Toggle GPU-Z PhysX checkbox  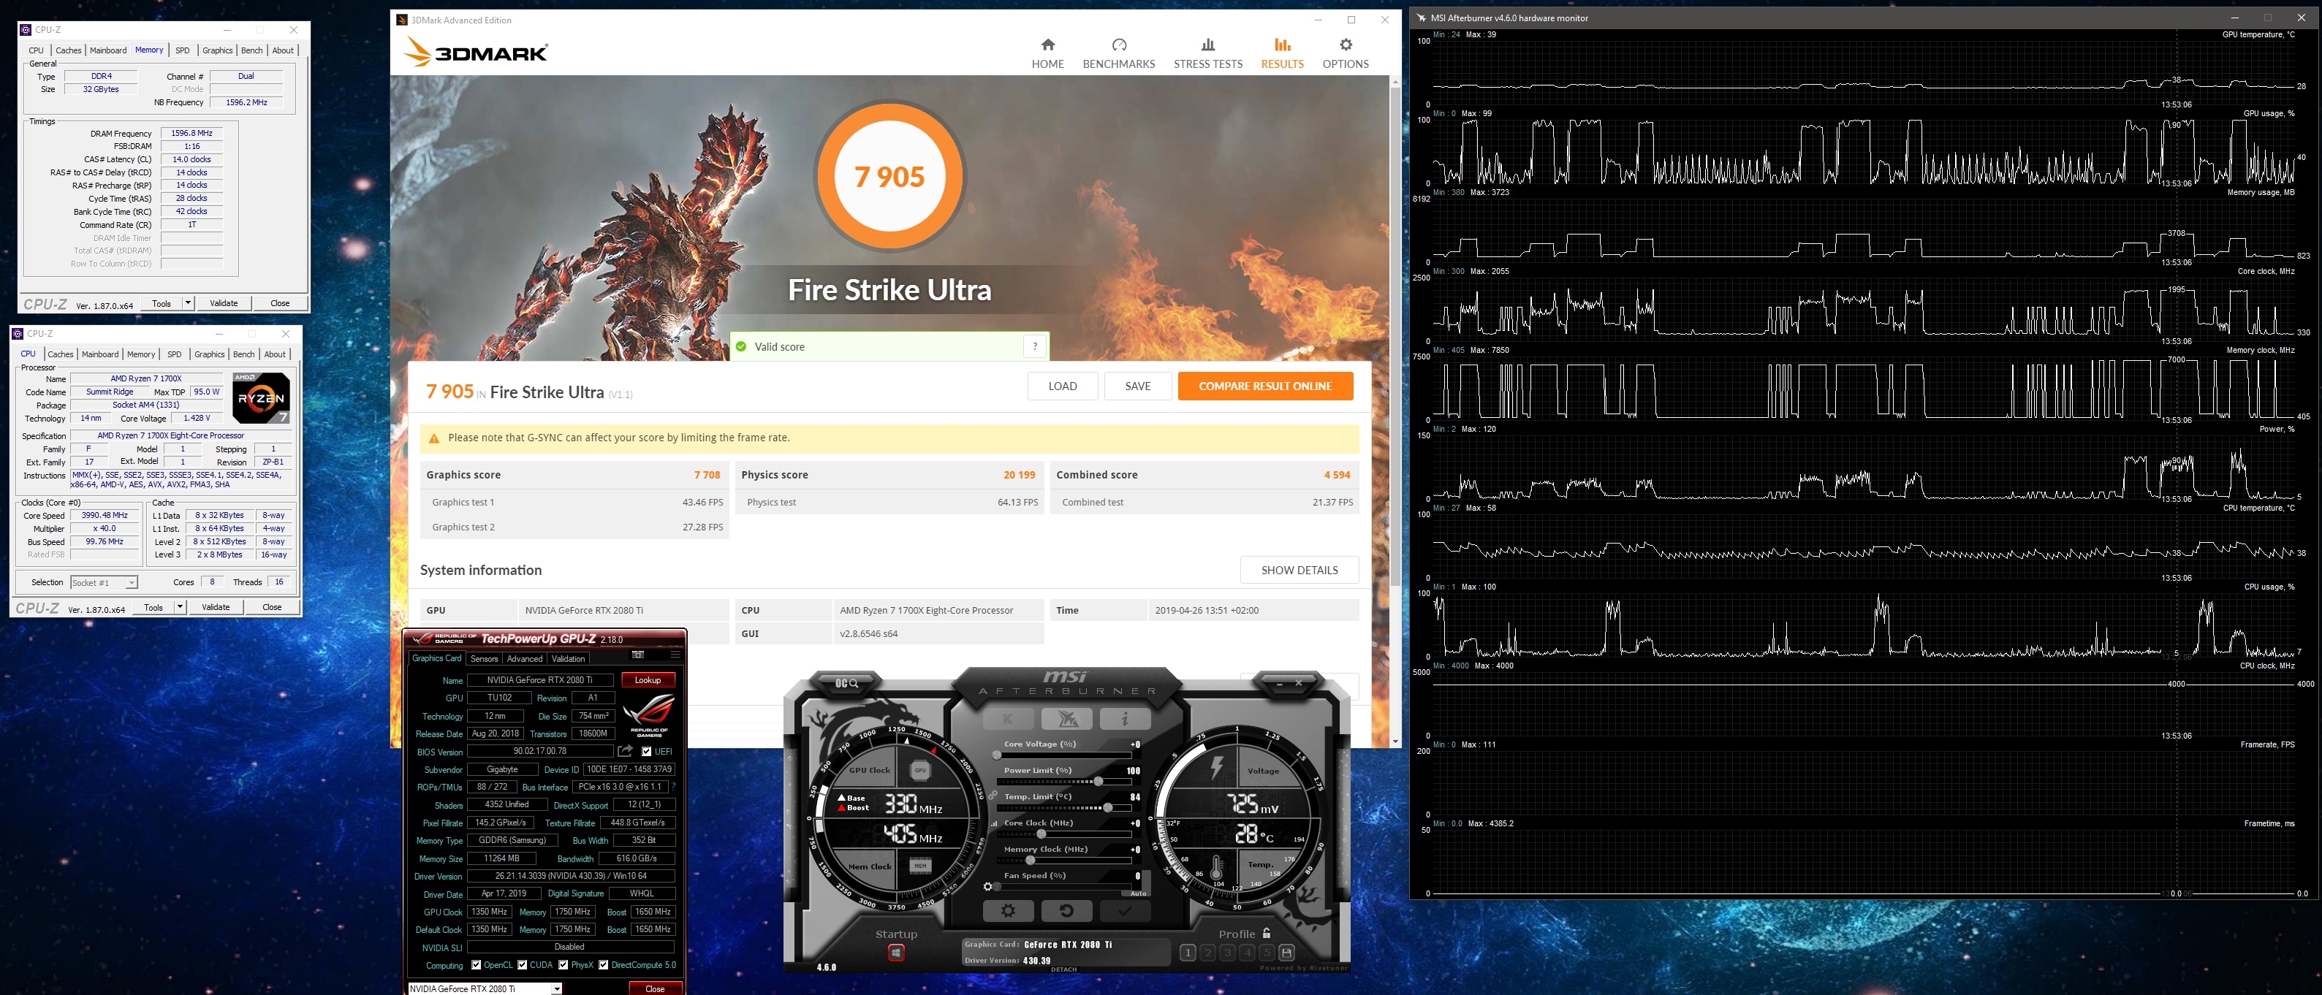click(x=564, y=965)
